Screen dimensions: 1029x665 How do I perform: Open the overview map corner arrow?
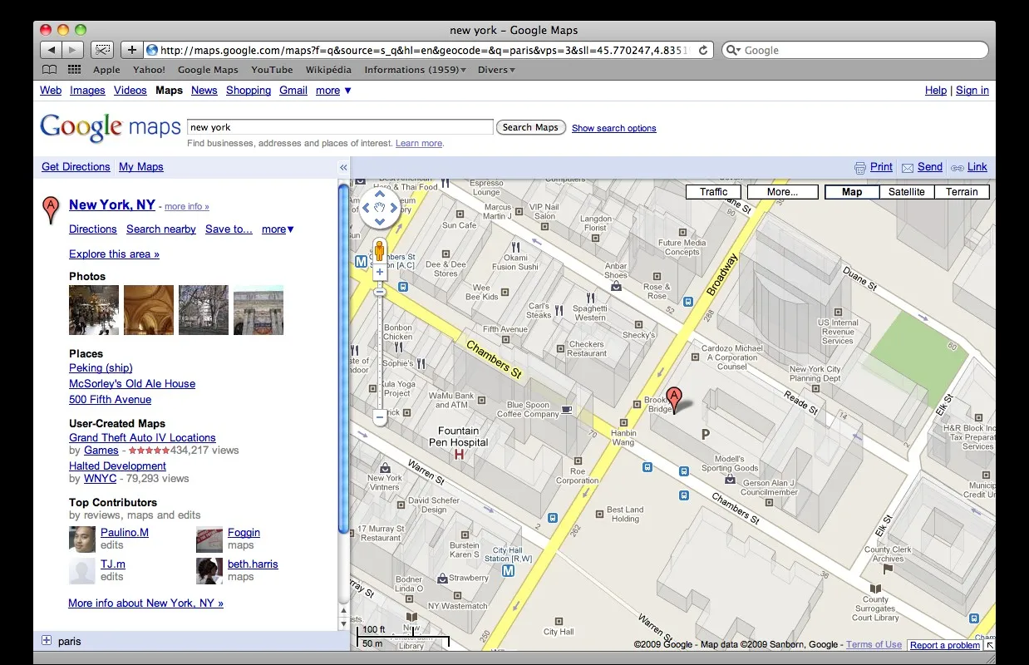[x=990, y=645]
